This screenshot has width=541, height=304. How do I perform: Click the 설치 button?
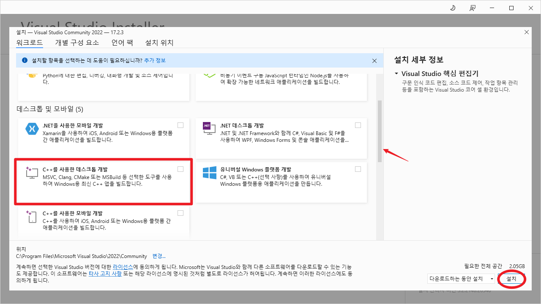click(x=511, y=279)
